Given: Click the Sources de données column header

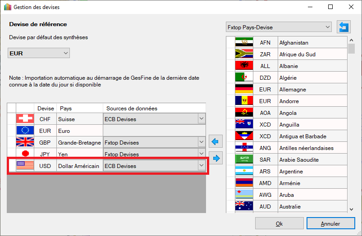Looking at the screenshot, I should click(x=154, y=108).
